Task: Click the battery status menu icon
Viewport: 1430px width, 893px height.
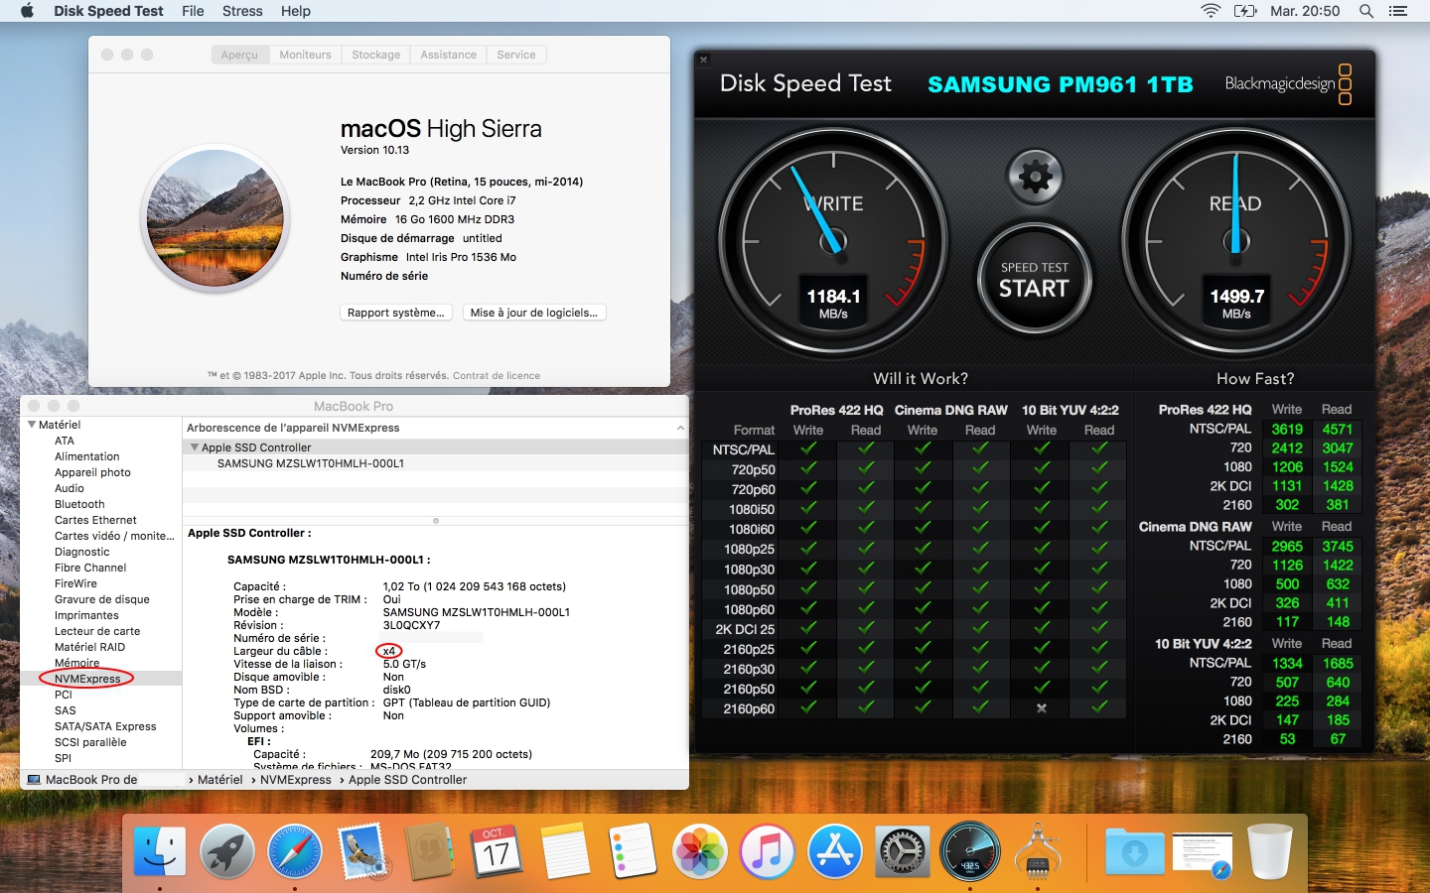Action: (x=1245, y=11)
